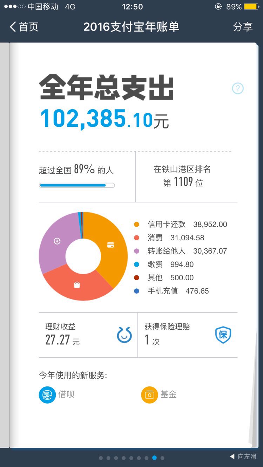Tap the shopping bag icon in chart
The height and width of the screenshot is (467, 263).
77,285
